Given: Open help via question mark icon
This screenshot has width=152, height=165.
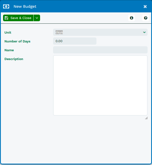Looking at the screenshot, I should point(146,18).
